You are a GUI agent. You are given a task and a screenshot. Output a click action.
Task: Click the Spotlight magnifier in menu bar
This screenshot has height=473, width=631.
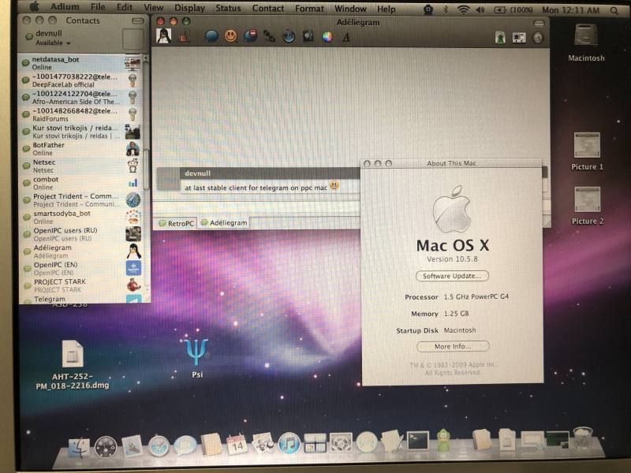point(614,10)
